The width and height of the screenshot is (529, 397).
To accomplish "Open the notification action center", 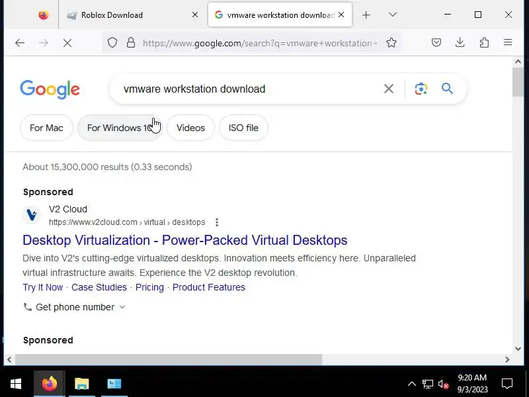I will pyautogui.click(x=507, y=384).
